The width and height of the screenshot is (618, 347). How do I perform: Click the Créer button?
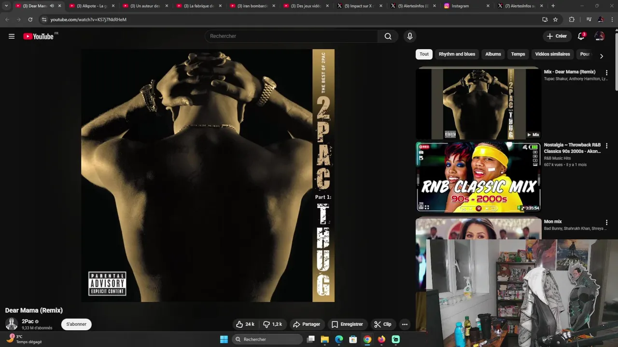tap(556, 36)
